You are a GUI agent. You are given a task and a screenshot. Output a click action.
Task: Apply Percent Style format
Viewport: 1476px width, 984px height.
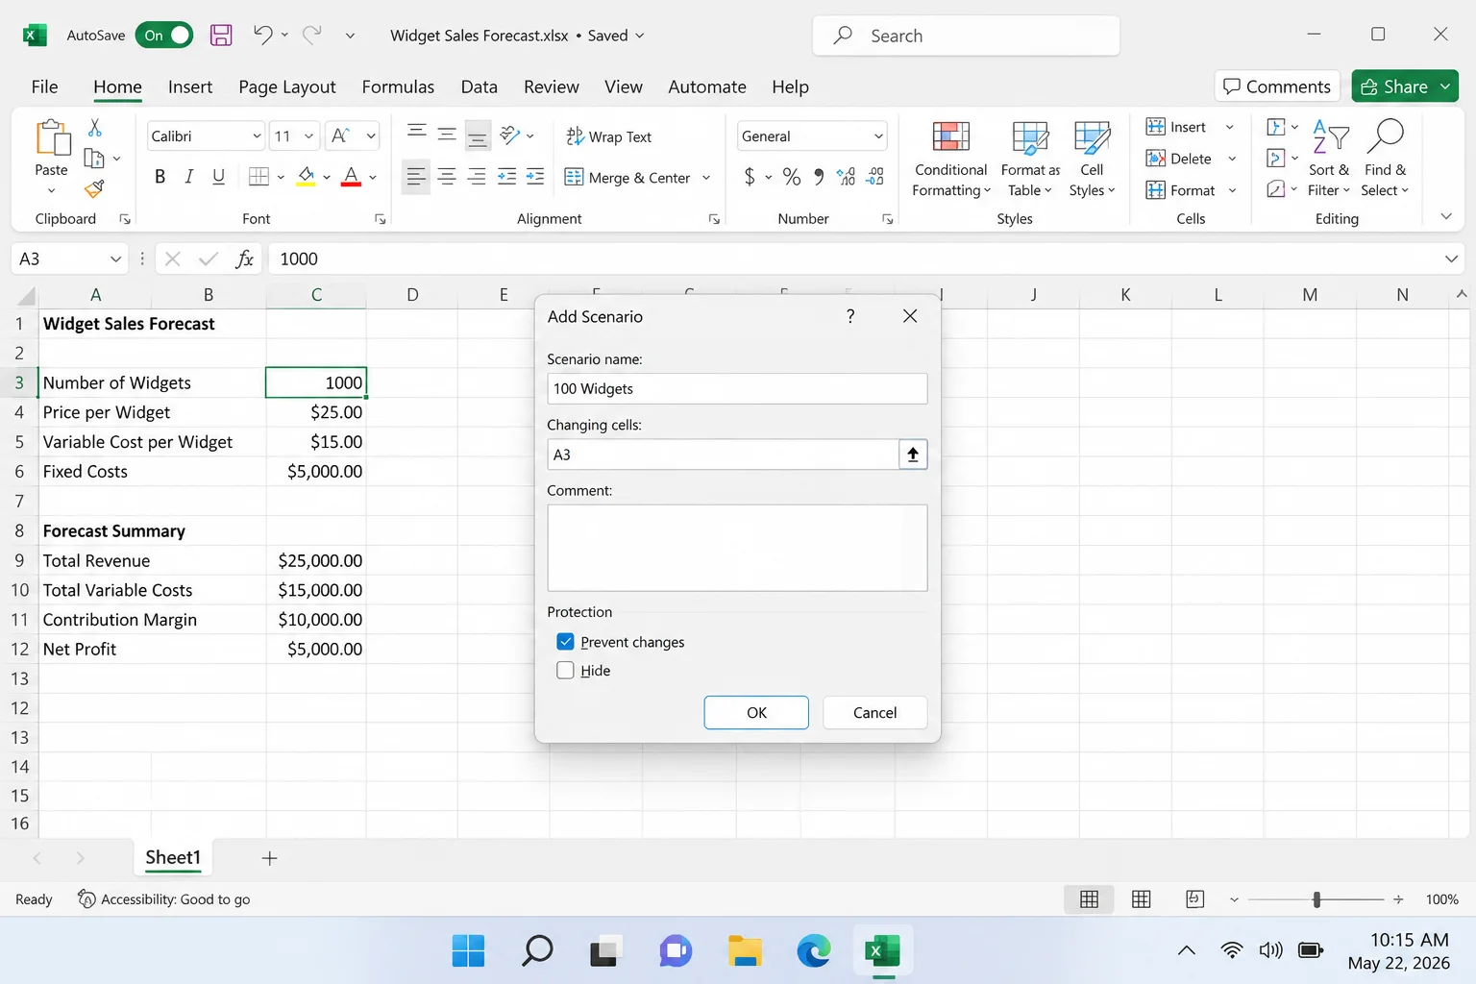tap(791, 177)
